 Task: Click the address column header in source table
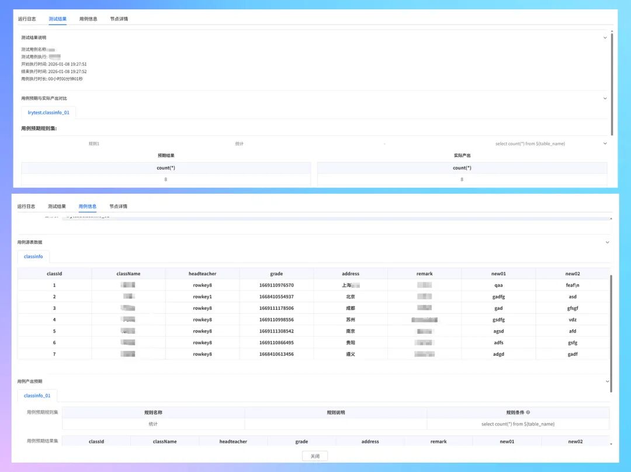coord(351,274)
